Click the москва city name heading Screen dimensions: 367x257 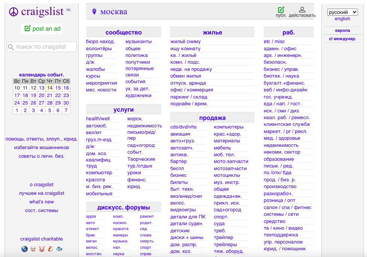click(x=114, y=12)
